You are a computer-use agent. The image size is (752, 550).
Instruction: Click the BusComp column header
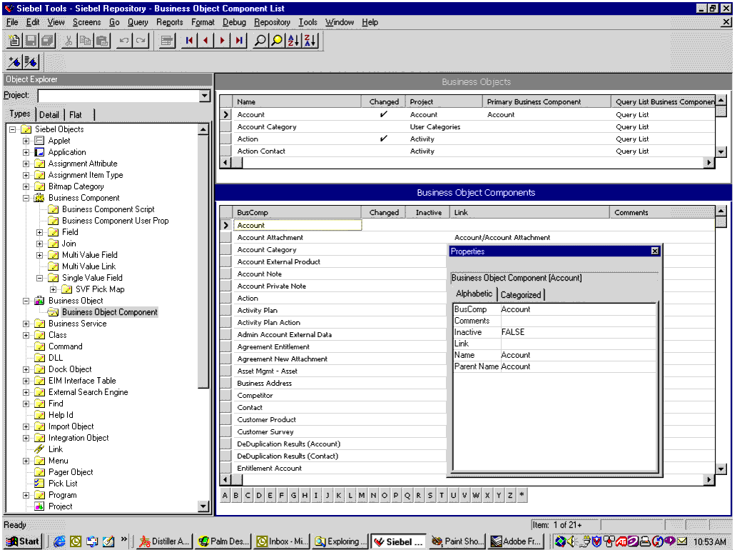pos(253,212)
